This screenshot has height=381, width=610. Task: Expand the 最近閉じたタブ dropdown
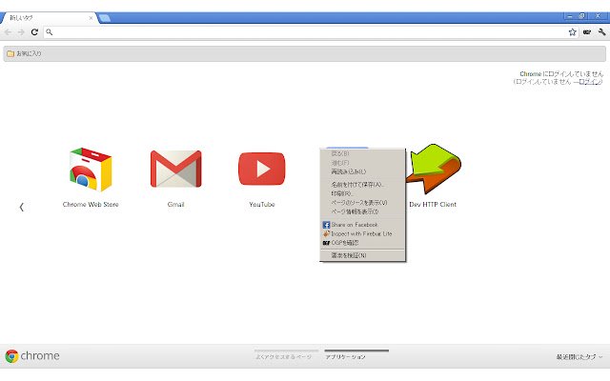pos(579,356)
